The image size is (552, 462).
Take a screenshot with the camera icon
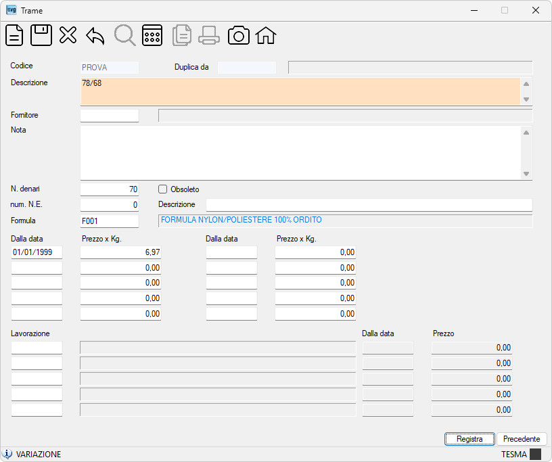point(239,36)
